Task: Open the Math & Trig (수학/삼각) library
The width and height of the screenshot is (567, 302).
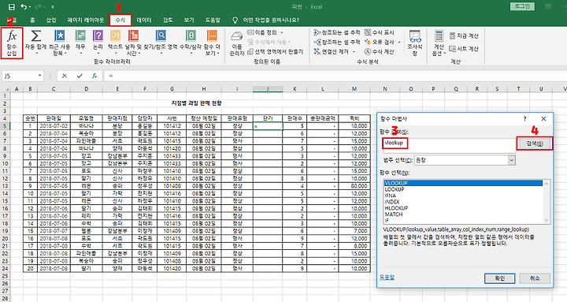Action: (x=191, y=43)
